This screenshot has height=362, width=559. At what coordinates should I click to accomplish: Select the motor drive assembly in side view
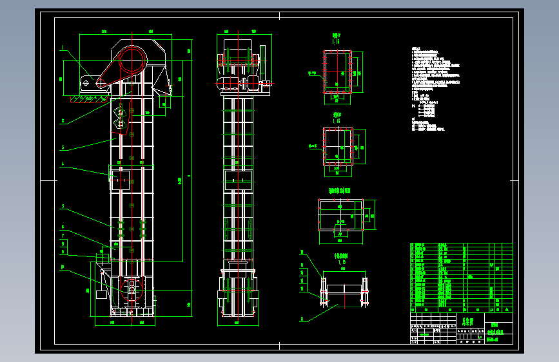(244, 84)
